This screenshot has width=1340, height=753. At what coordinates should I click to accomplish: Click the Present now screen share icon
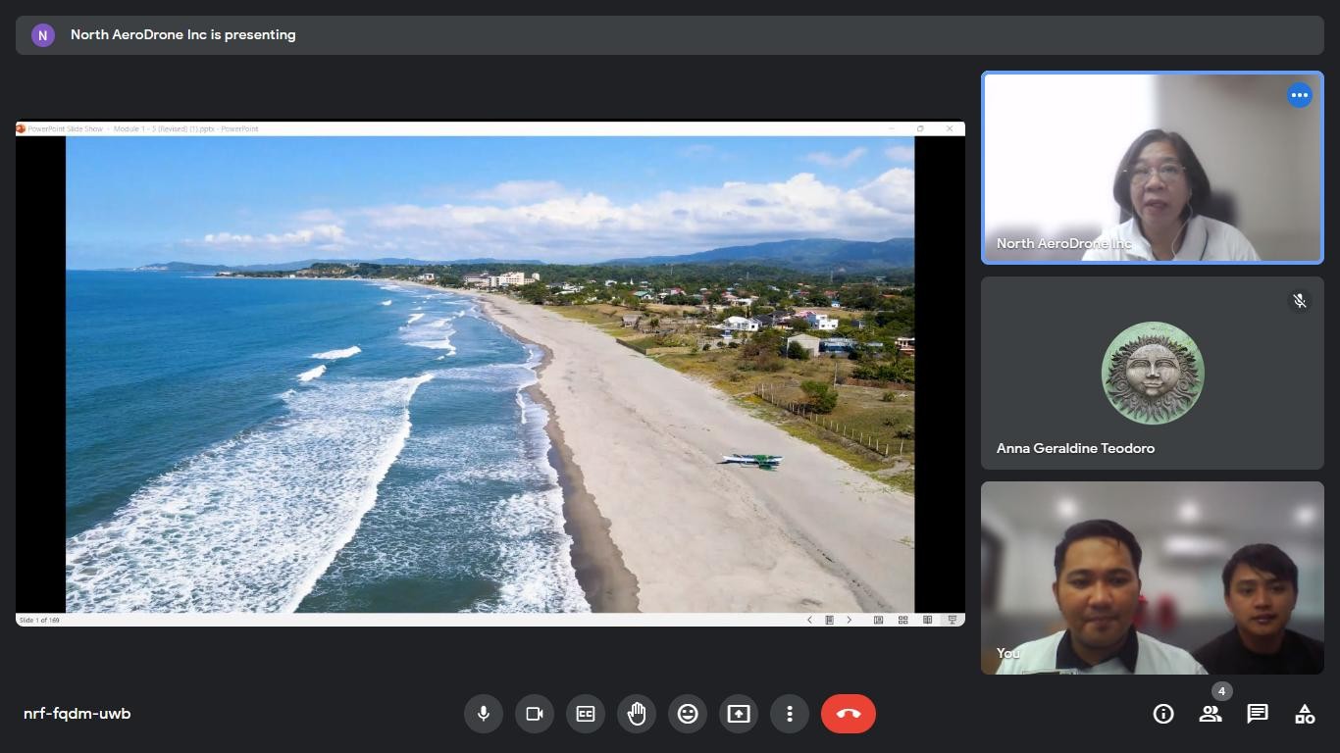[x=739, y=714]
